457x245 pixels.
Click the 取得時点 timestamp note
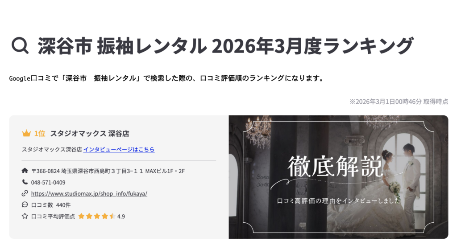(399, 102)
